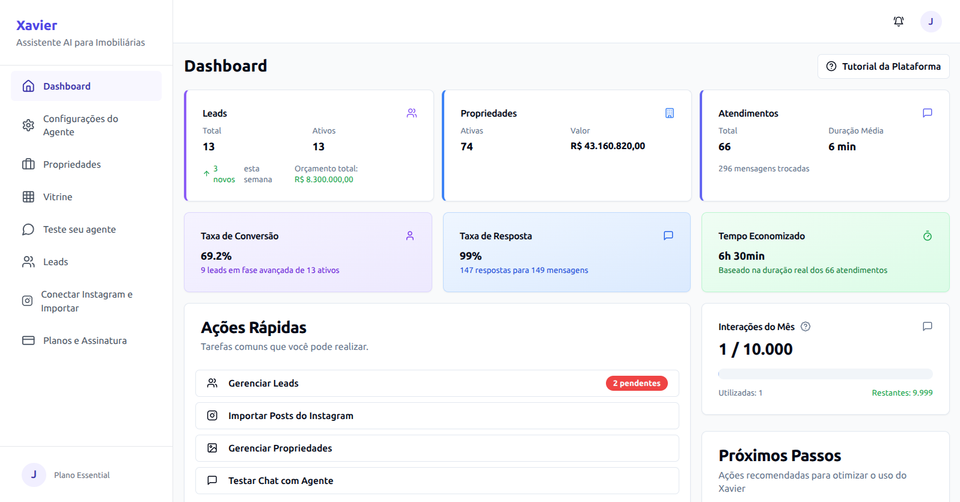Click the message icon on Interações do Mês card
The image size is (960, 502).
928,326
